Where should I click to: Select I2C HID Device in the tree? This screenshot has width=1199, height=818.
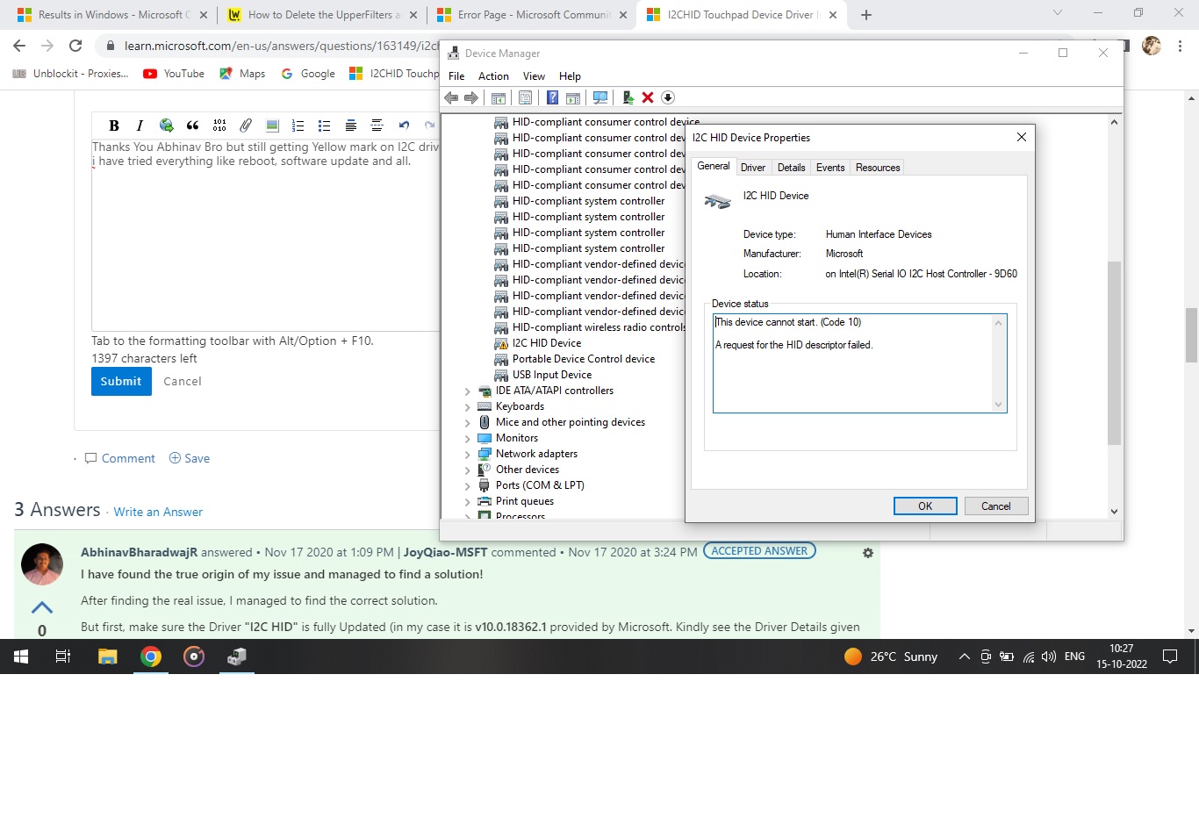click(x=547, y=343)
